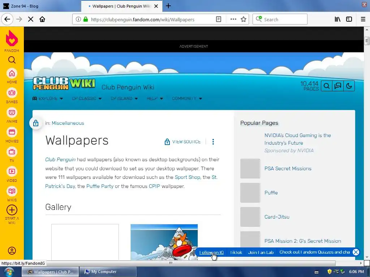Click the horizontal scrollbar at page bottom
Image resolution: width=370 pixels, height=277 pixels.
tap(171, 263)
